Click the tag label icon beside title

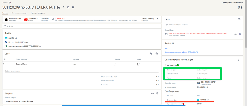pyautogui.click(x=68, y=7)
